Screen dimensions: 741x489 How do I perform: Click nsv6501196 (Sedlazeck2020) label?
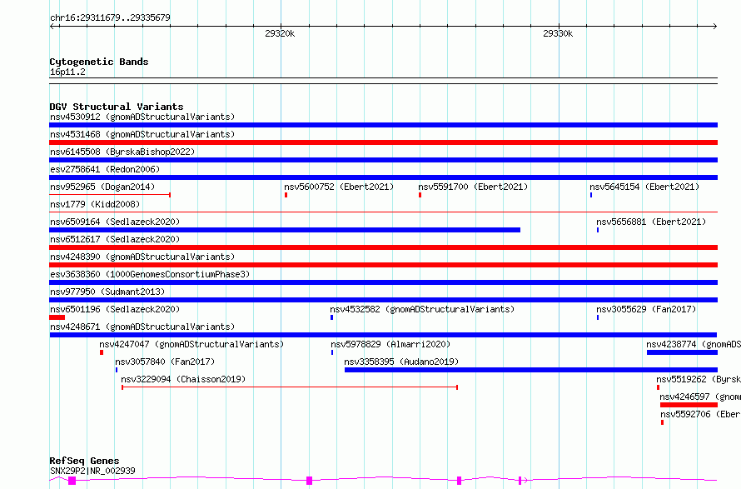(115, 309)
